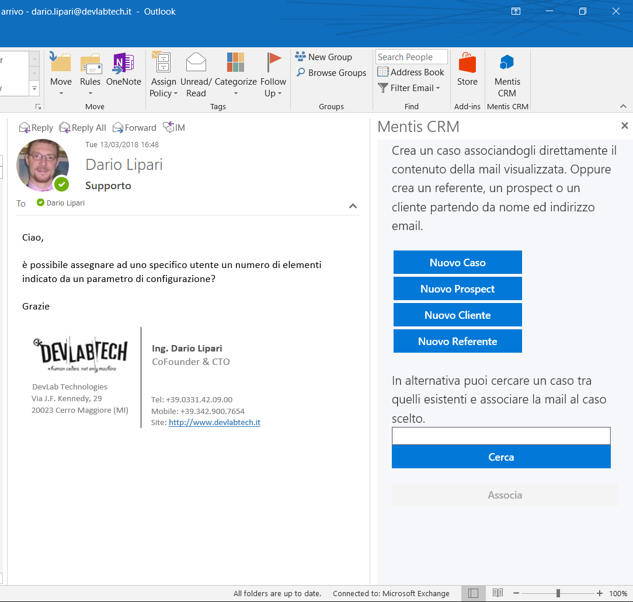Click the Nuovo Referente button
Viewport: 633px width, 602px height.
click(457, 341)
